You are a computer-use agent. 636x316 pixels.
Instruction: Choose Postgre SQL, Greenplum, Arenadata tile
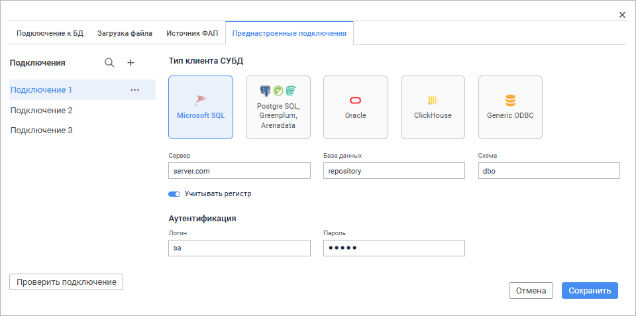point(278,107)
